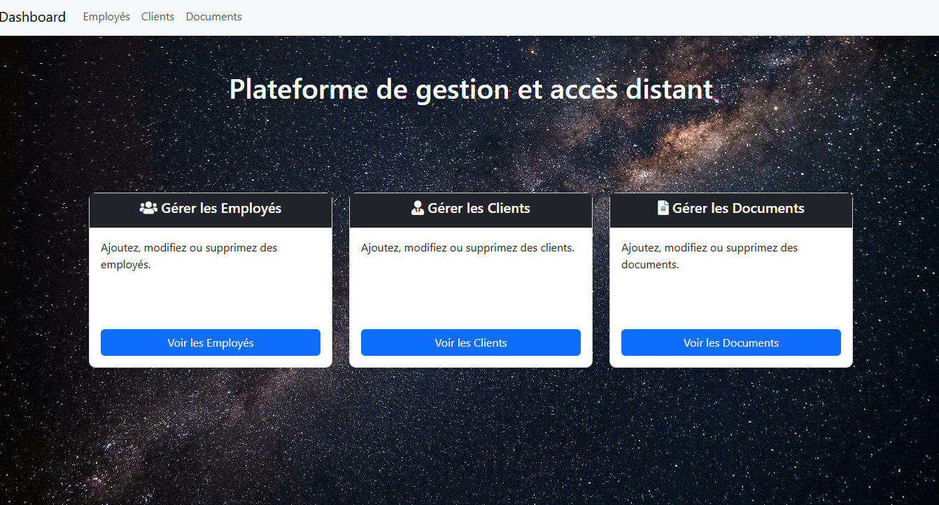Open the Employés navigation link
The height and width of the screenshot is (505, 939).
[x=106, y=16]
